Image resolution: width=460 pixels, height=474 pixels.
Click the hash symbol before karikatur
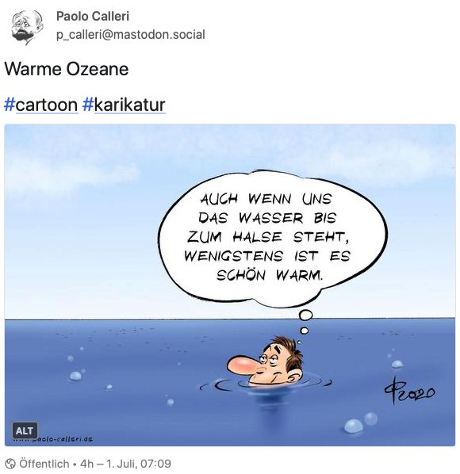click(x=88, y=105)
